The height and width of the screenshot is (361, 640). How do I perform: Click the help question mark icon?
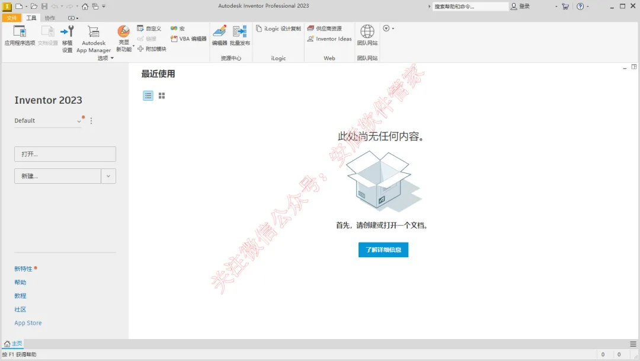click(x=580, y=7)
